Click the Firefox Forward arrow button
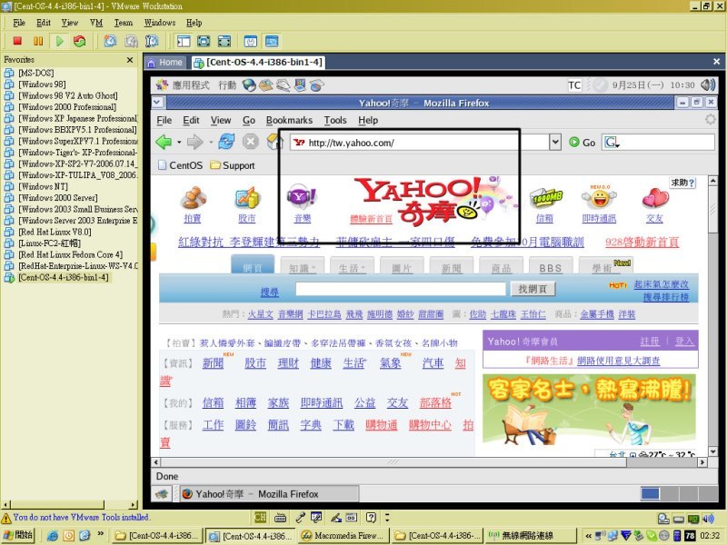The width and height of the screenshot is (727, 545). coord(194,142)
